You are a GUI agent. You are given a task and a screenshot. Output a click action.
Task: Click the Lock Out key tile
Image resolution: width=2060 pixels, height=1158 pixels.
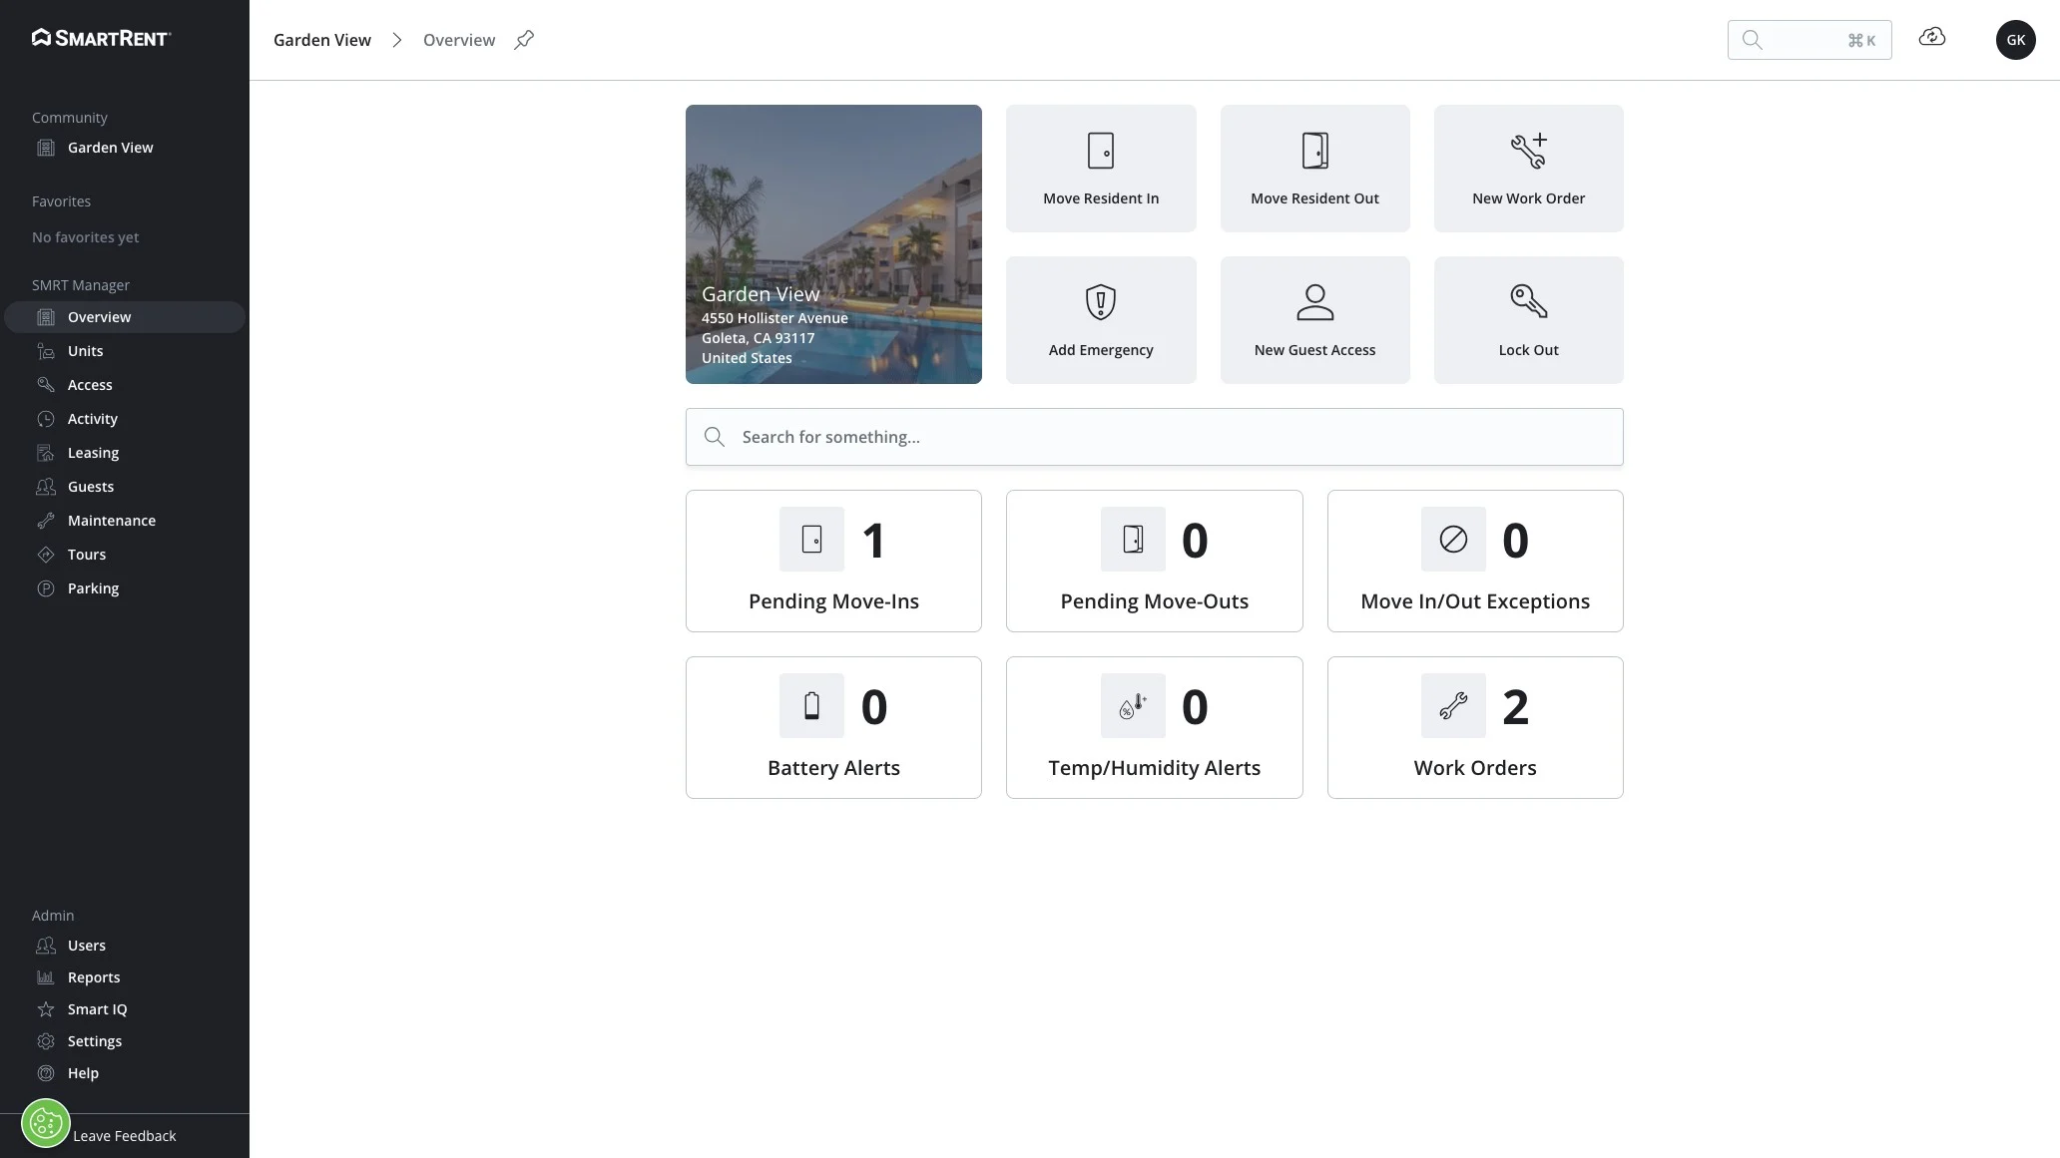click(1528, 320)
